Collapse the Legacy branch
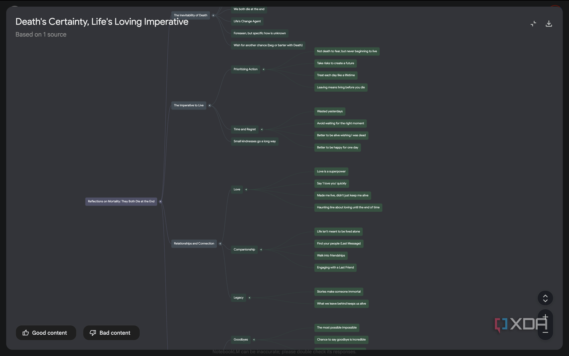This screenshot has height=356, width=569. pos(249,297)
